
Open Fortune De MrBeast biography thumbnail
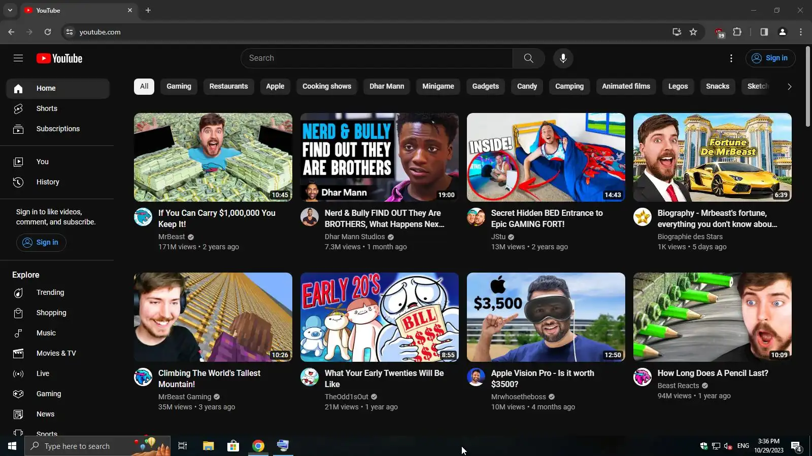713,157
